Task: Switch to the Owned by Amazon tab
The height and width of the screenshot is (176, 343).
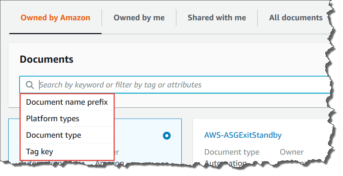Action: [x=55, y=18]
